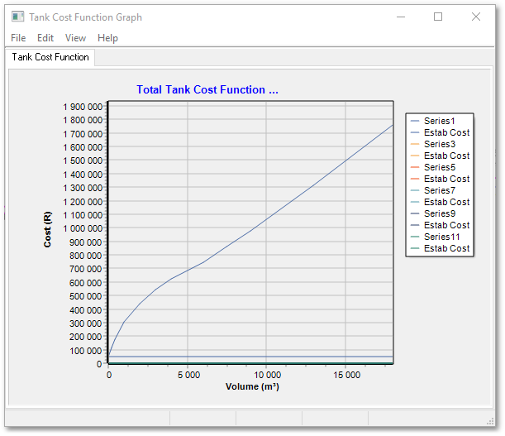Click the 10 000 volume axis value
505x436 pixels.
click(267, 375)
